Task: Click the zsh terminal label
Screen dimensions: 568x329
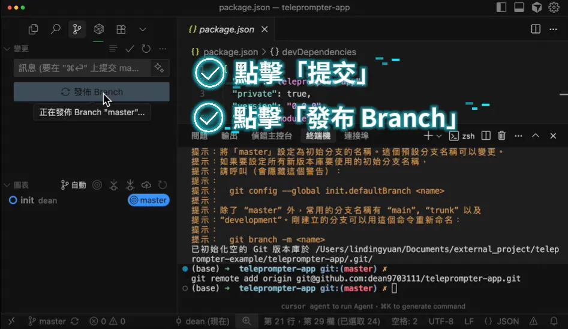Action: (462, 136)
